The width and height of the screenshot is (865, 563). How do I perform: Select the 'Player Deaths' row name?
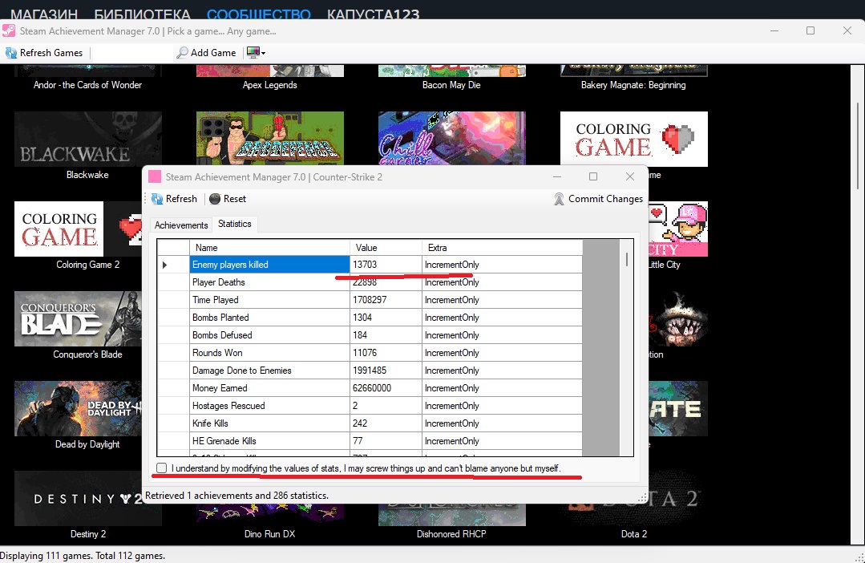point(269,282)
